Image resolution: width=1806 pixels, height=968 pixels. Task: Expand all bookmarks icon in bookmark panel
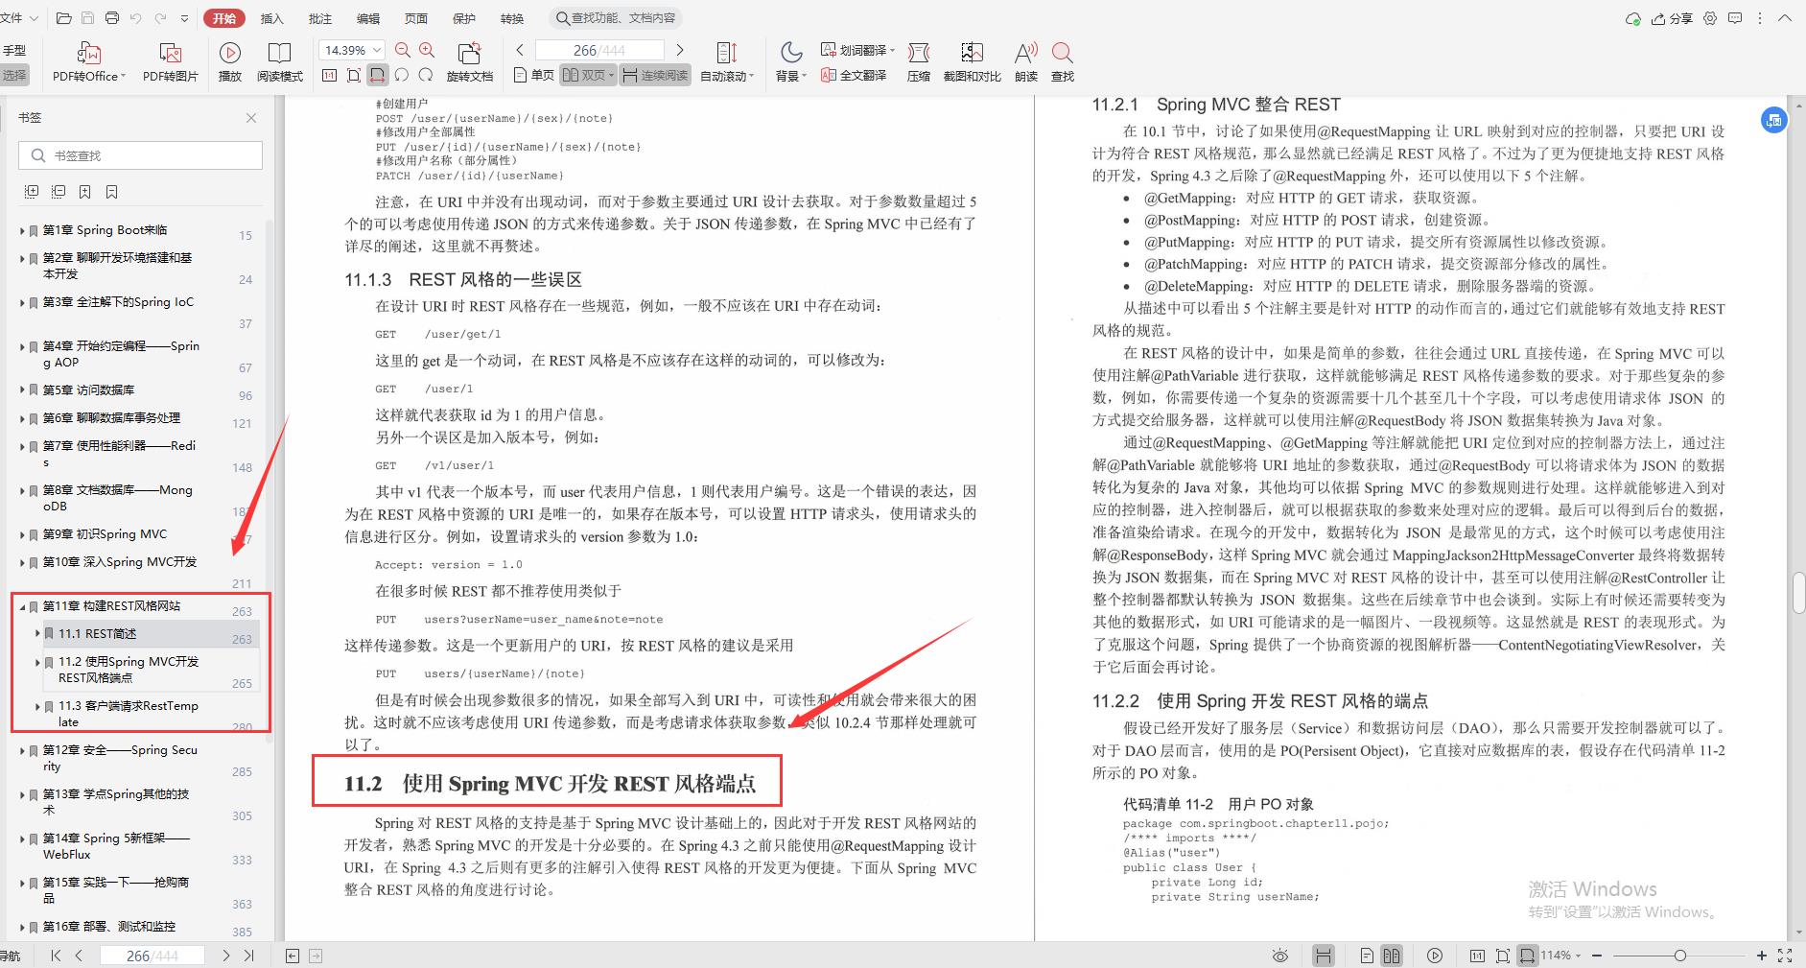point(32,192)
